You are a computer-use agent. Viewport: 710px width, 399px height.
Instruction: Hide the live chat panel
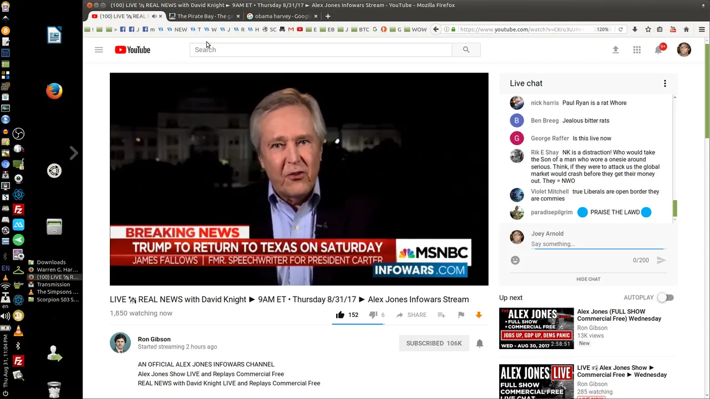point(588,279)
